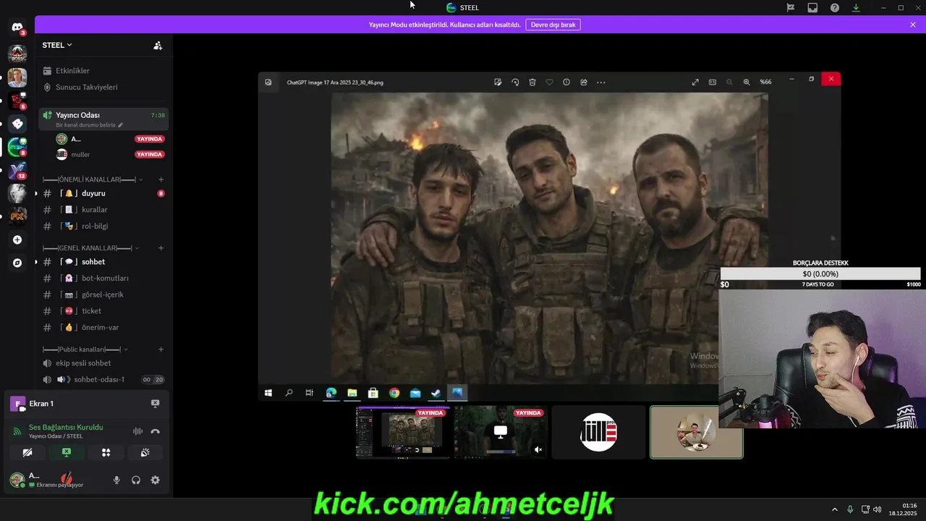Open the rol-bilgi channel
Screen dimensions: 926x521
pyautogui.click(x=102, y=226)
